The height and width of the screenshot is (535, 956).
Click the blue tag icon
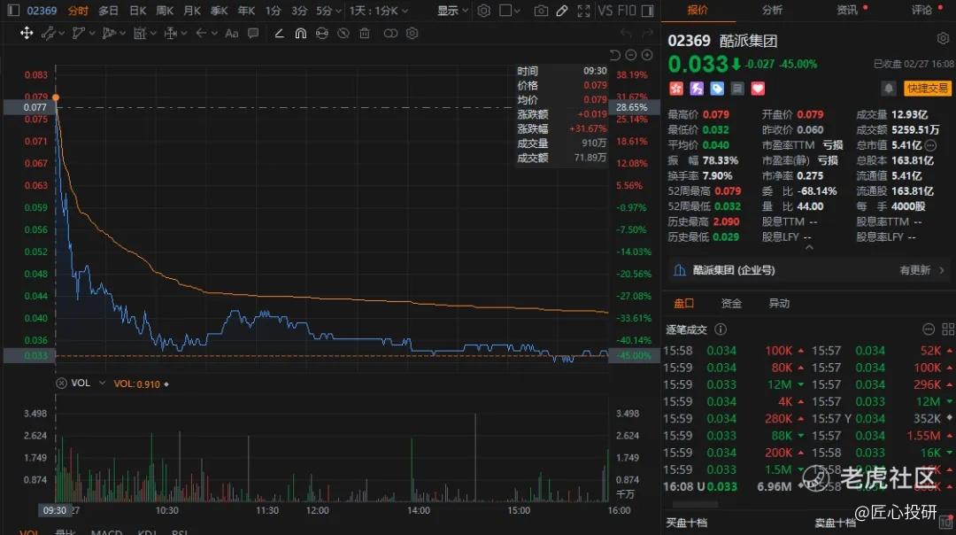coord(717,89)
